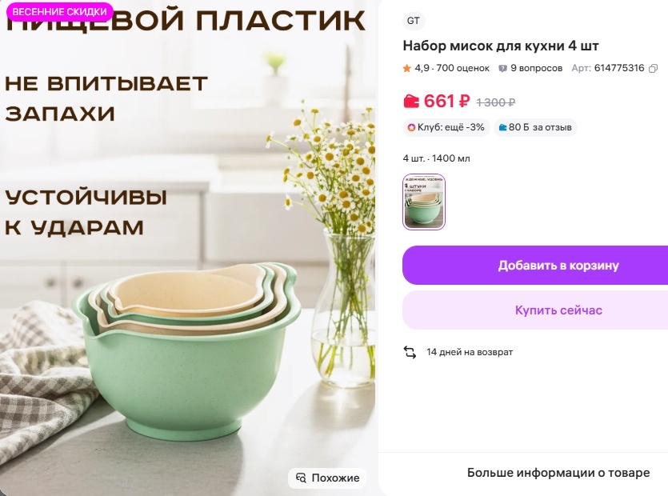Click the return arrows icon
Image resolution: width=668 pixels, height=496 pixels.
[x=410, y=352]
